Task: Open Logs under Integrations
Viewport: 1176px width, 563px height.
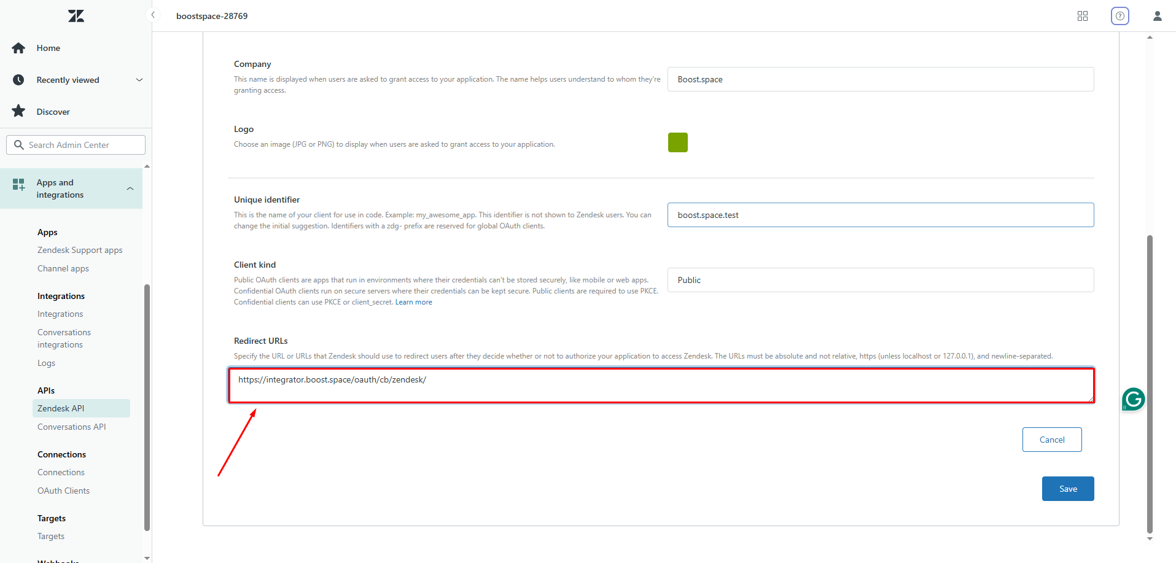Action: pos(46,363)
